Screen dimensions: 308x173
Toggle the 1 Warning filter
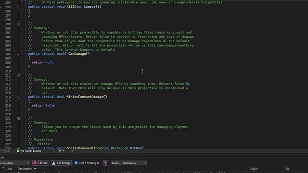tap(61, 163)
